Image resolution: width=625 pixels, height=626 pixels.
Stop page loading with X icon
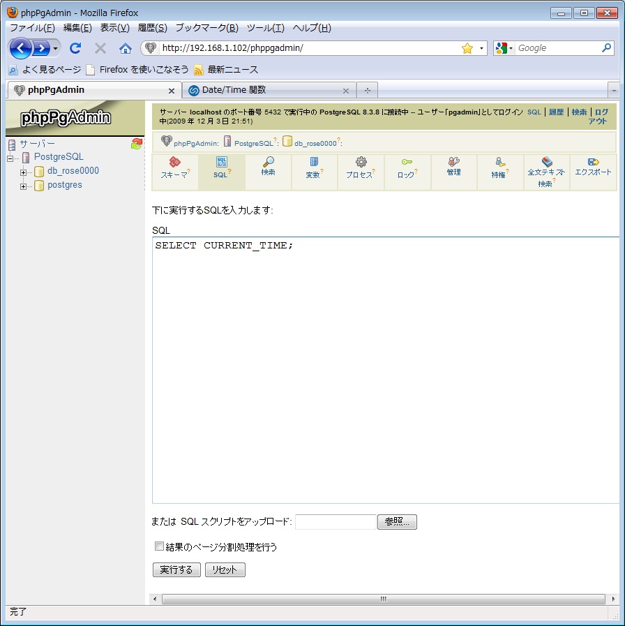click(x=100, y=48)
